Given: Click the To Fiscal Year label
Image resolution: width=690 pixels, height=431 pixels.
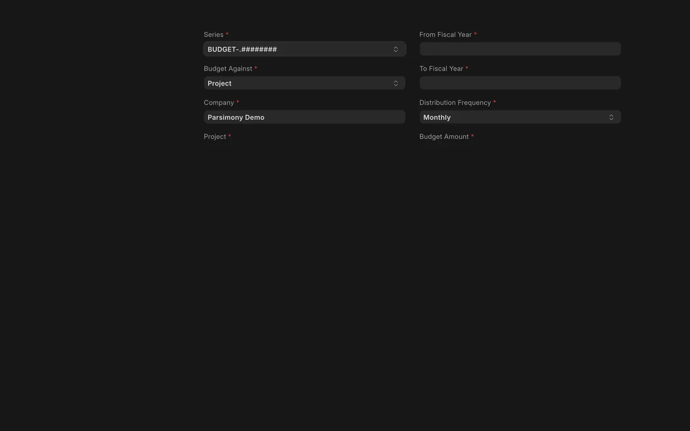Looking at the screenshot, I should point(441,68).
